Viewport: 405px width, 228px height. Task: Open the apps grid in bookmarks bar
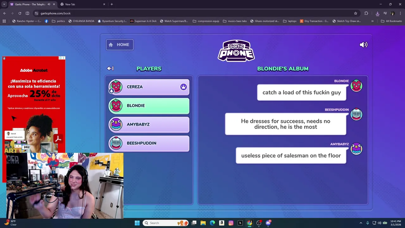tap(4, 21)
